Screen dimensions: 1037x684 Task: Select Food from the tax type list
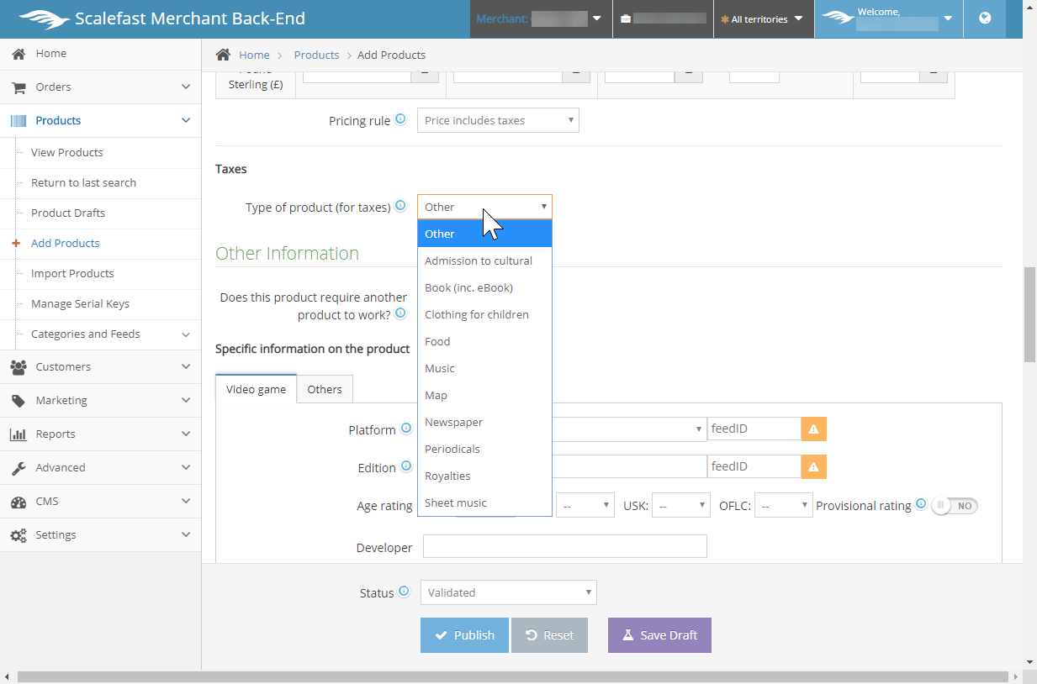click(437, 341)
